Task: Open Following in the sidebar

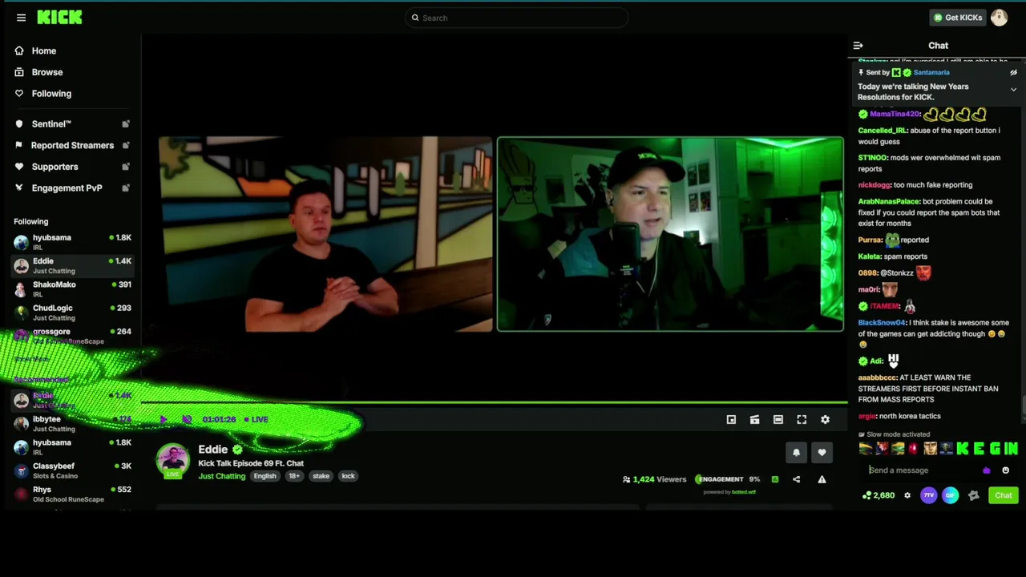Action: click(51, 94)
